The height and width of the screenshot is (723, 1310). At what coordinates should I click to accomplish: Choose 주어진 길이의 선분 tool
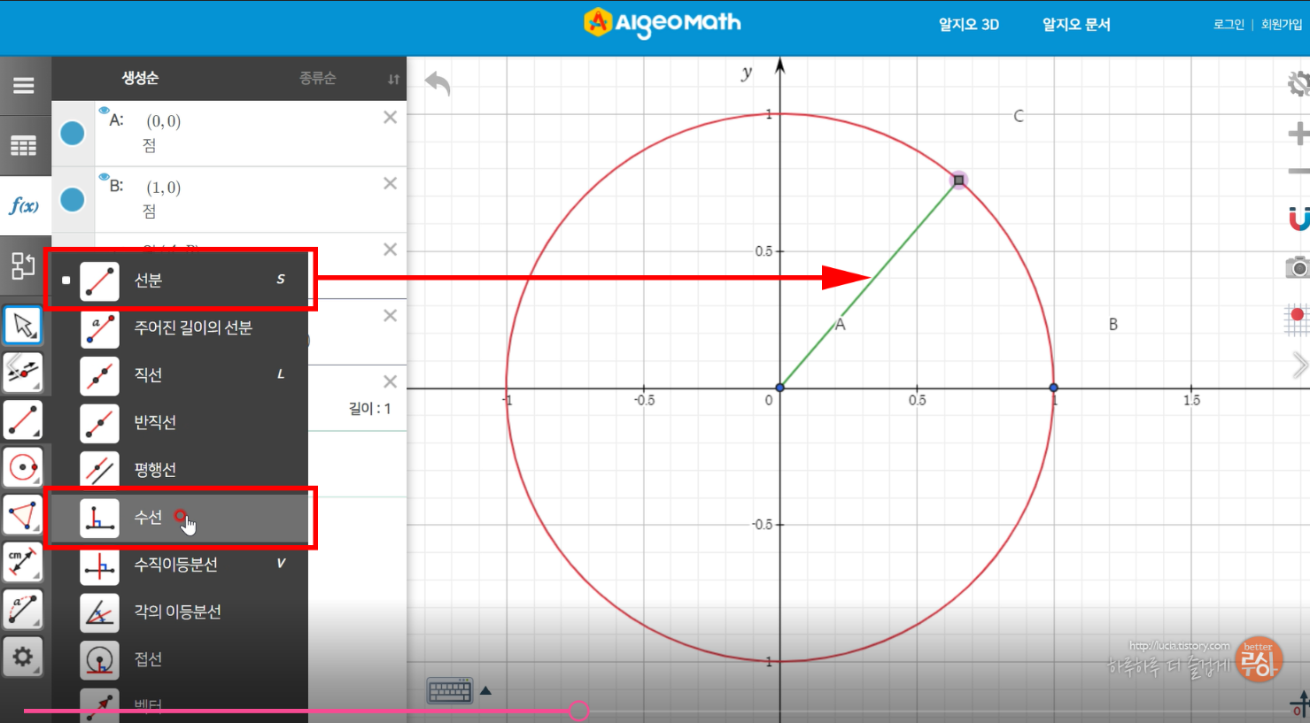click(180, 328)
